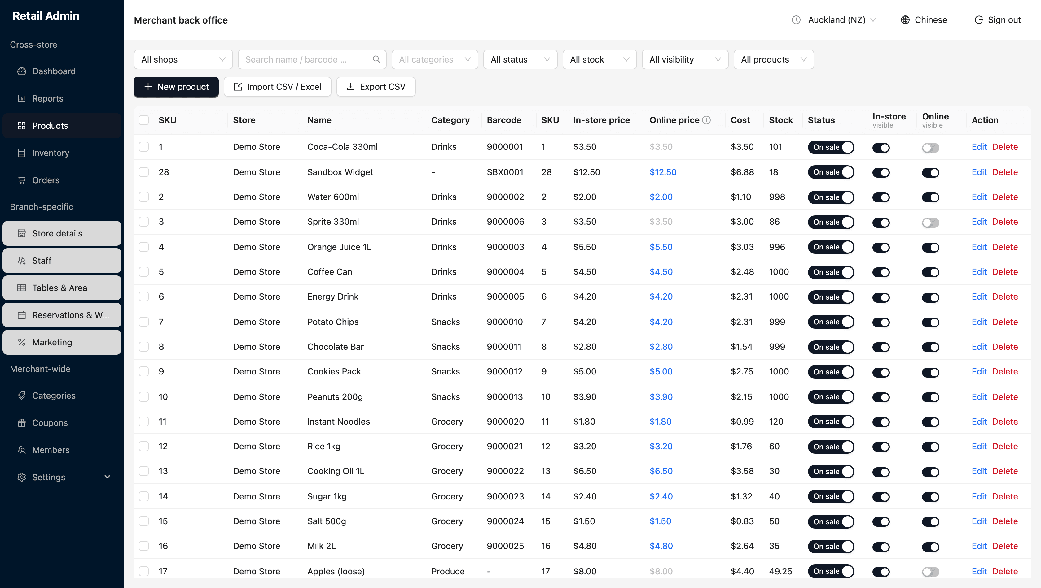Tick the select-all checkbox in table header
Screen dimensions: 1041x588
click(143, 120)
